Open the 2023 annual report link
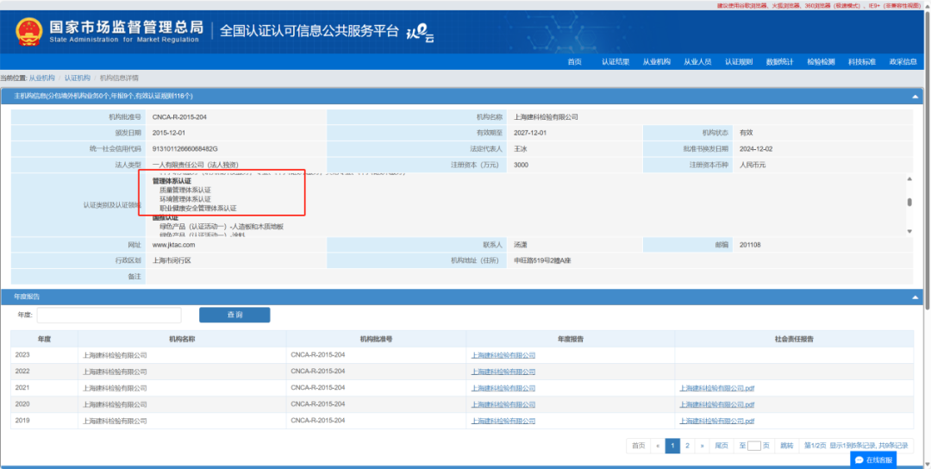931x469 pixels. click(503, 355)
